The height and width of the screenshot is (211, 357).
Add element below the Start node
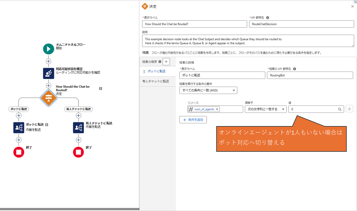pos(49,61)
